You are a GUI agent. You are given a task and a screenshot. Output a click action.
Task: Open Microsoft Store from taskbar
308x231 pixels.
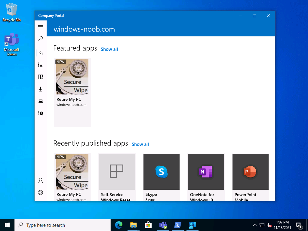[148, 225]
